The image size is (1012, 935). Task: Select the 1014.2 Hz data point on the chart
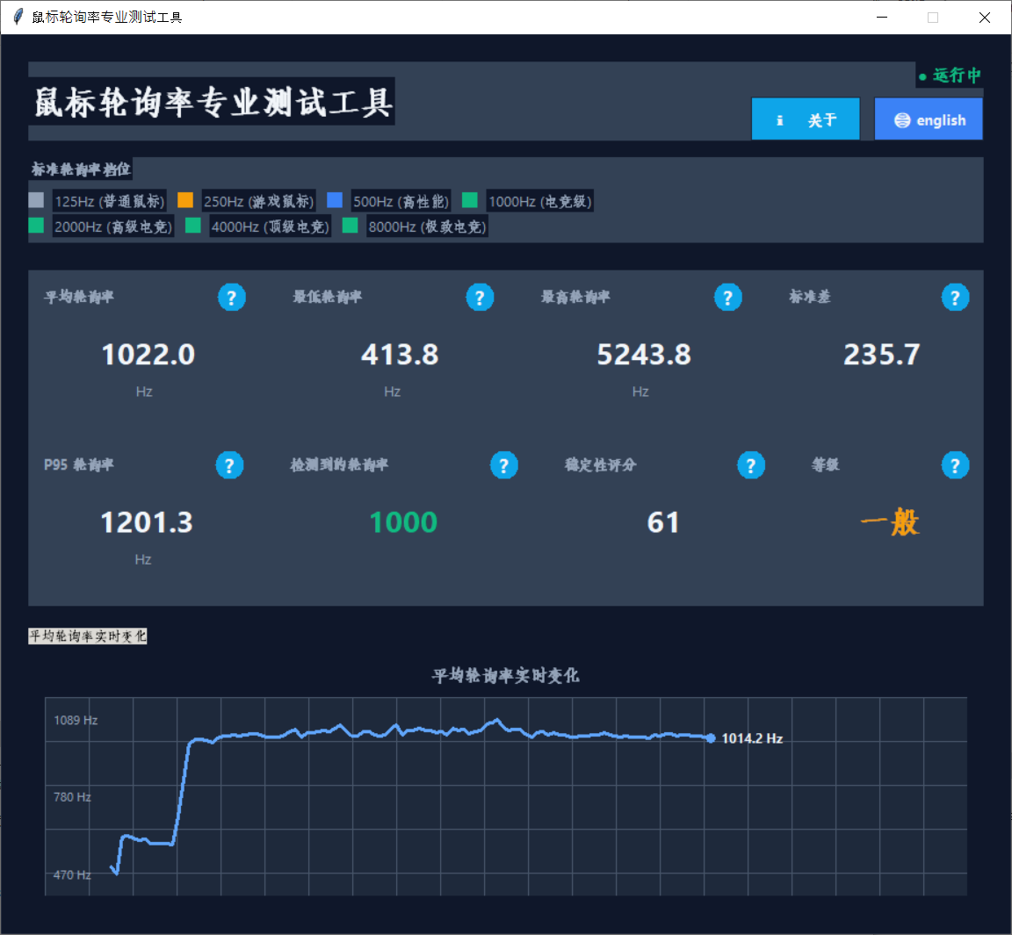coord(711,738)
